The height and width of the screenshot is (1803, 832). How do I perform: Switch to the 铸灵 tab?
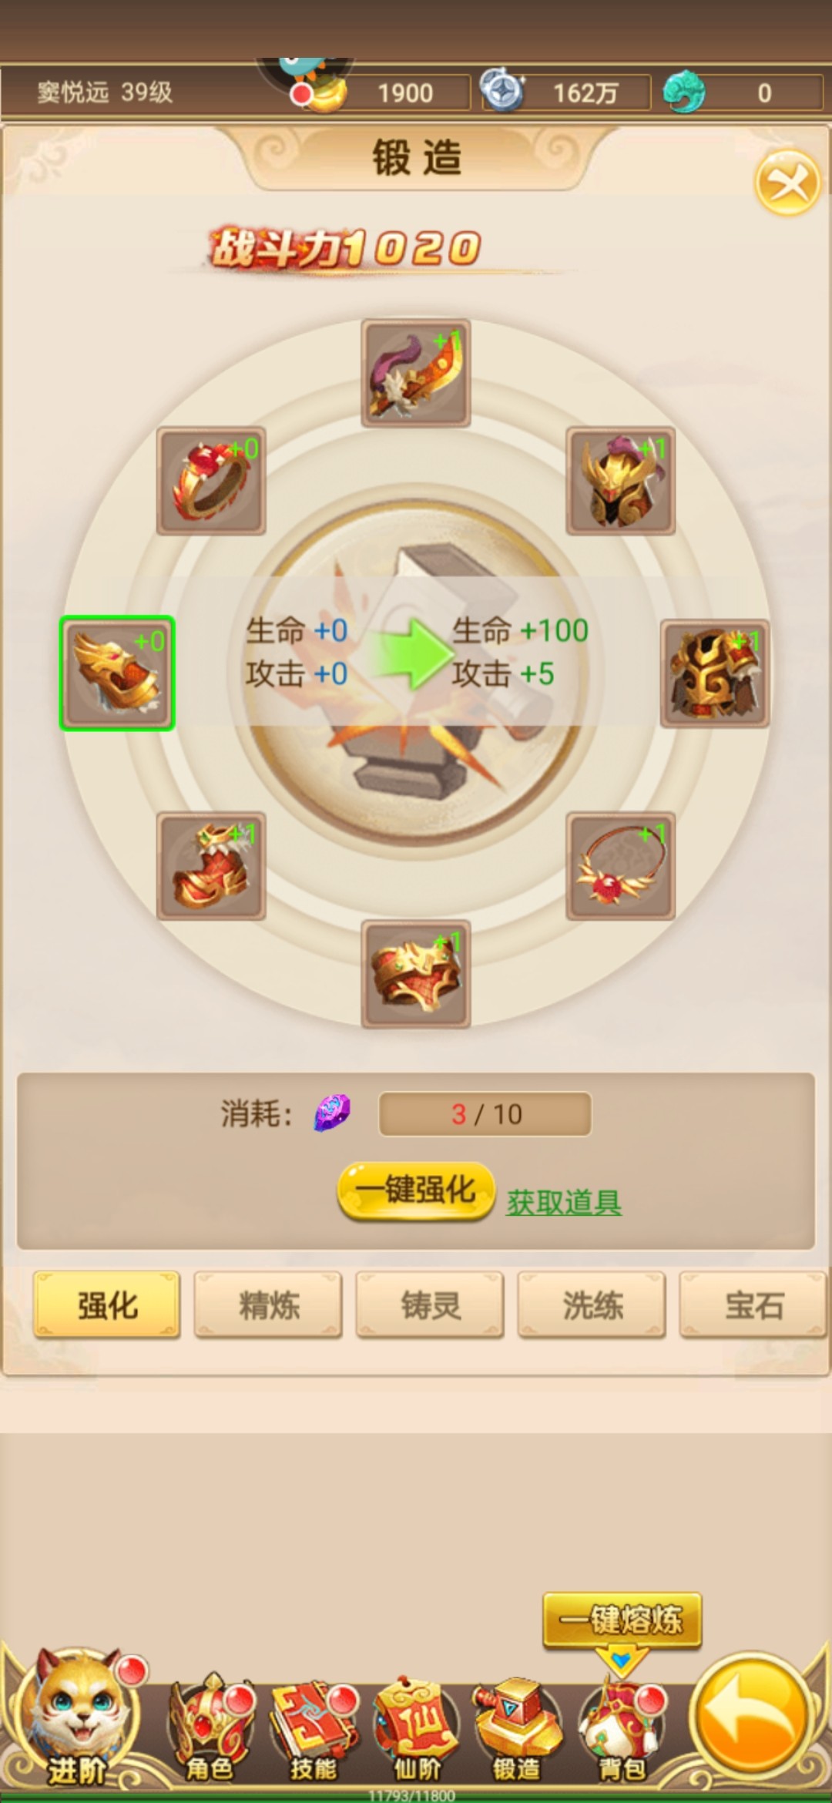pos(430,1305)
